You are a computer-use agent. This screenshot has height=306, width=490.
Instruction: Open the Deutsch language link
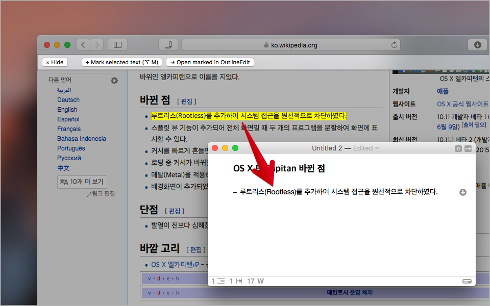(x=68, y=100)
